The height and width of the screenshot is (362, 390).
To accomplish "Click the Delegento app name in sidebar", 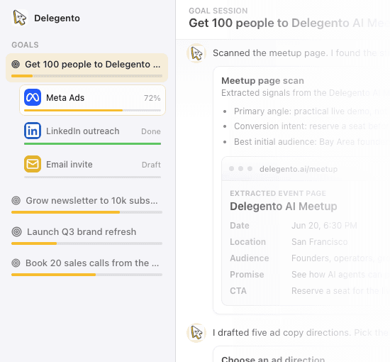I will point(57,18).
